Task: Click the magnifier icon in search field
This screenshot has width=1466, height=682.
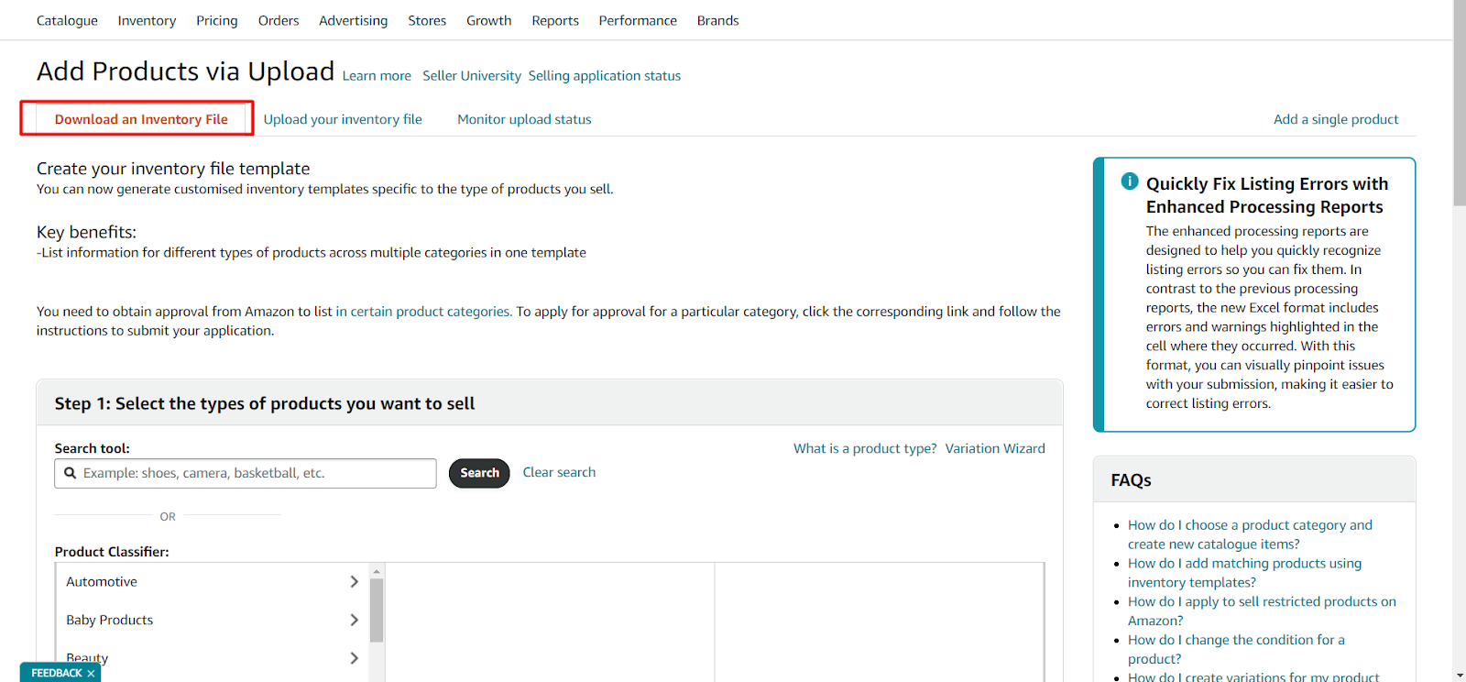Action: (70, 473)
